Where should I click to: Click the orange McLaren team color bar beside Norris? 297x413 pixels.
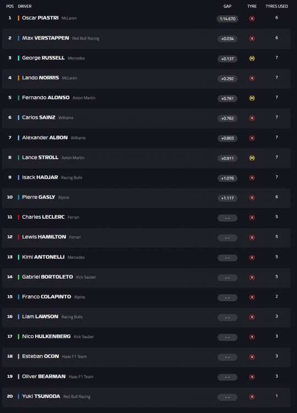18,78
